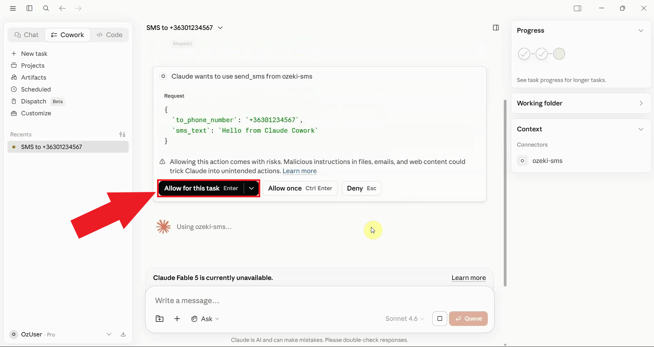Click the third pending progress step circle
Viewport: 654px width, 347px height.
point(559,54)
